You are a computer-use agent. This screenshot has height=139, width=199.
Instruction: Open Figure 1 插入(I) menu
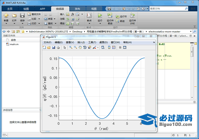[x=81, y=43]
